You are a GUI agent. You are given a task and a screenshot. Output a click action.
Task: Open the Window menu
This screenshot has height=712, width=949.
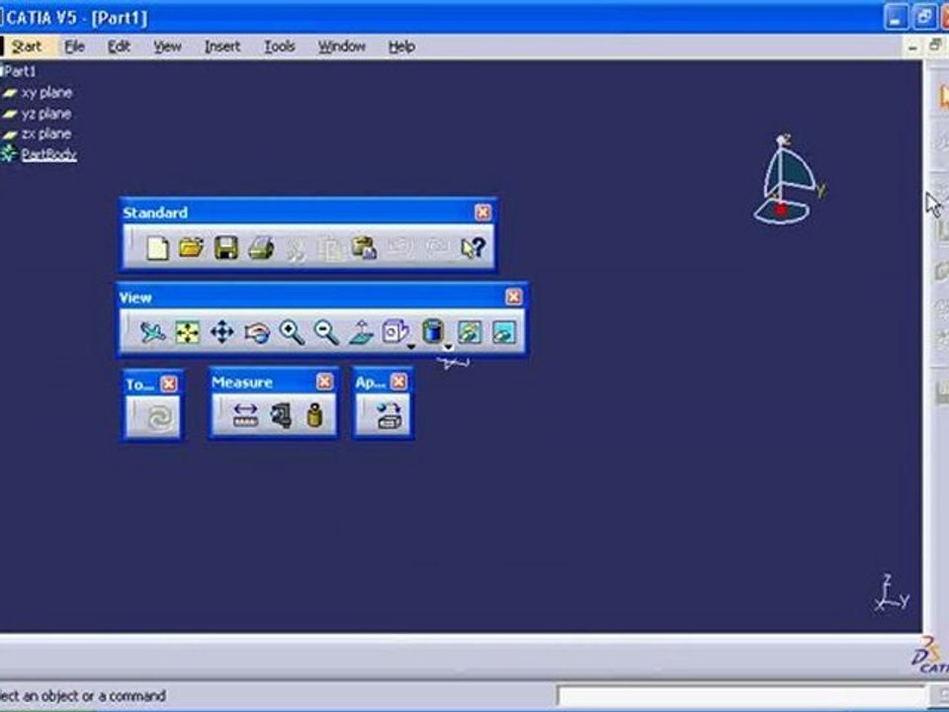click(x=342, y=46)
